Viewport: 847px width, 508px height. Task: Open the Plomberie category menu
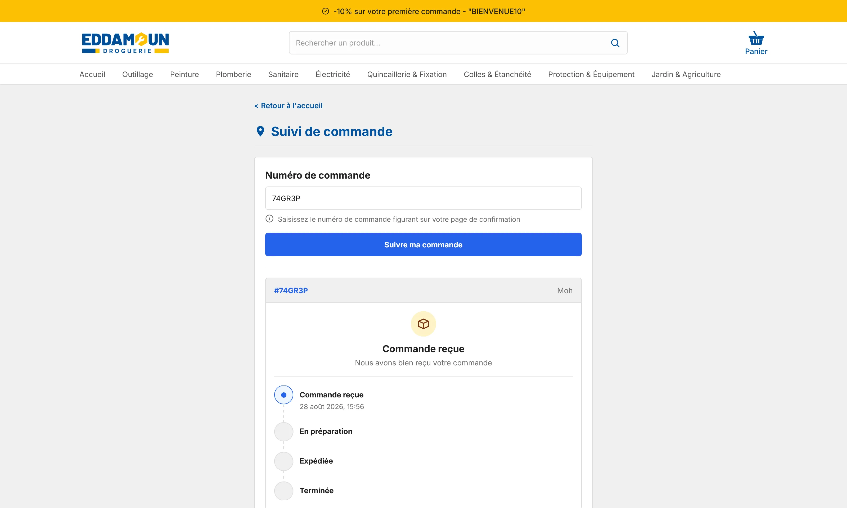pos(233,74)
